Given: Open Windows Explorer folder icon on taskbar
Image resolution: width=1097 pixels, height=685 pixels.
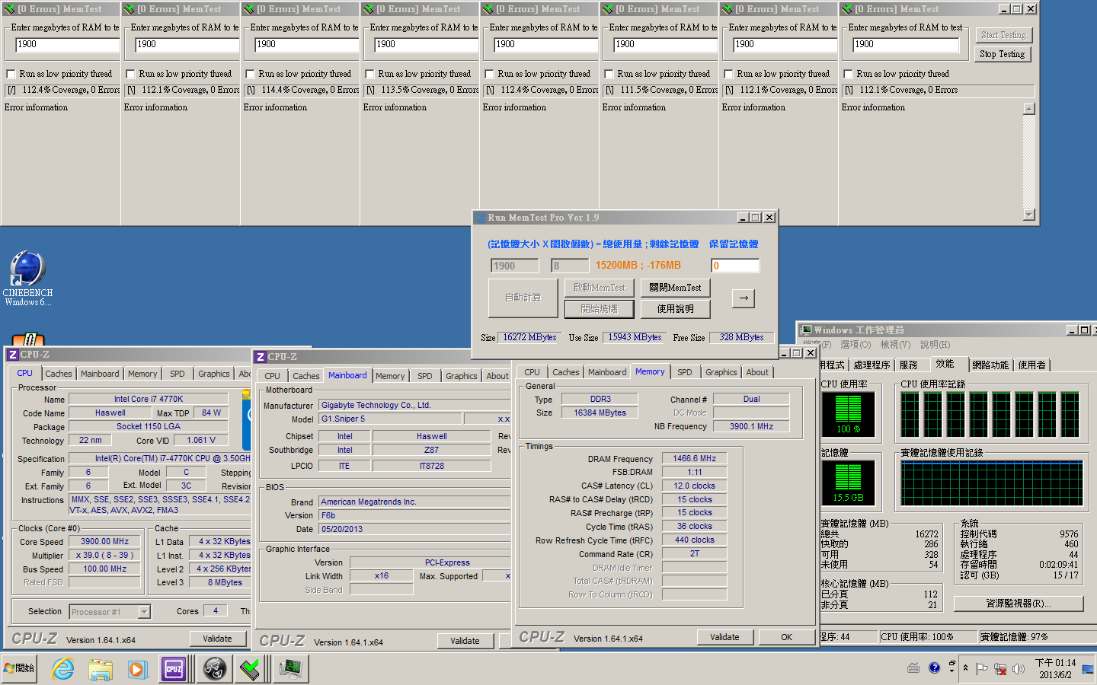Looking at the screenshot, I should coord(101,669).
